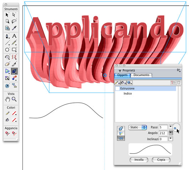
Task: Click the stroke pencil icon under Colori
Action: 7,113
